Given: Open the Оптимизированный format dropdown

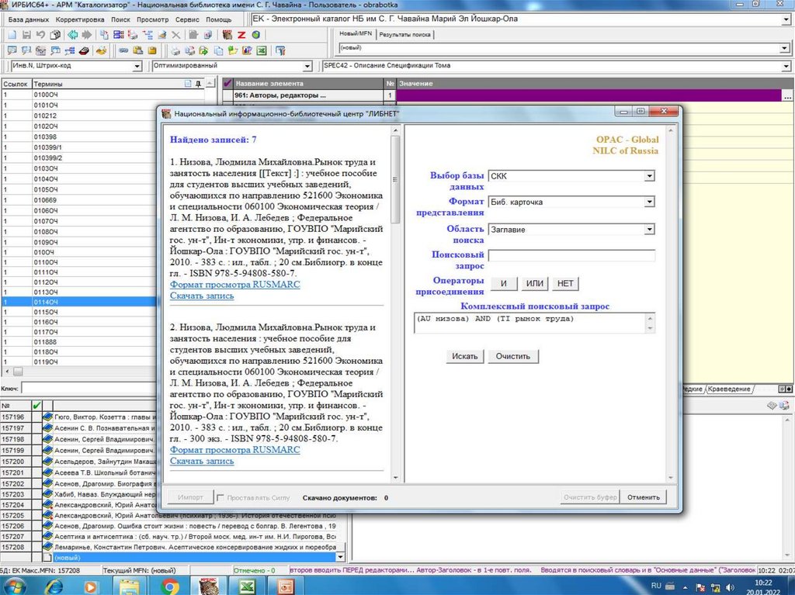Looking at the screenshot, I should click(307, 66).
